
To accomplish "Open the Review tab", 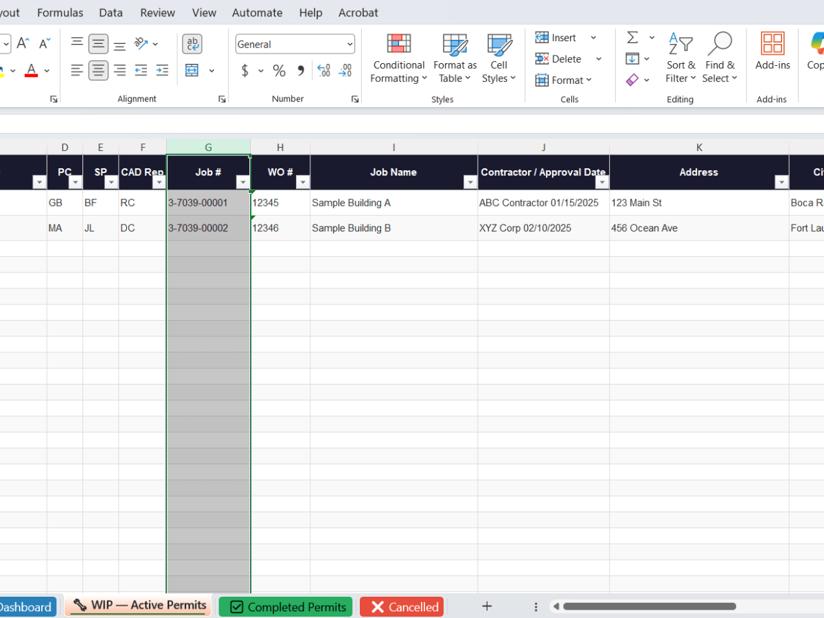I will (158, 12).
